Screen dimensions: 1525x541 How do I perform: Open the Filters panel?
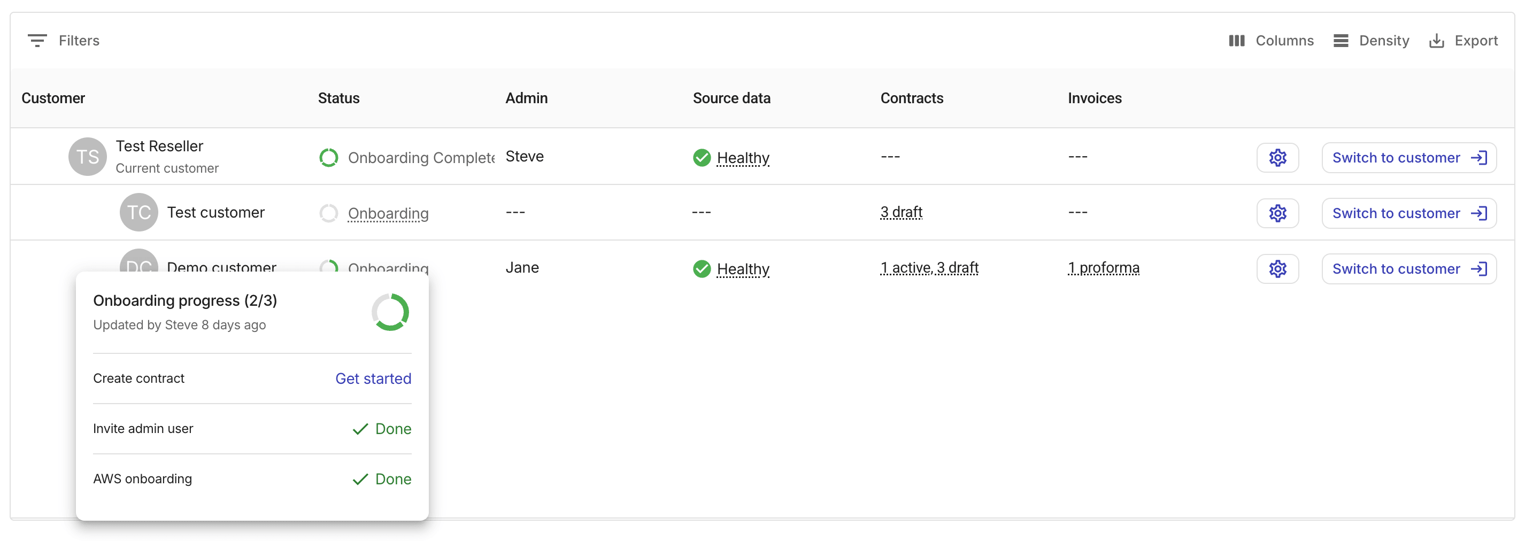63,40
